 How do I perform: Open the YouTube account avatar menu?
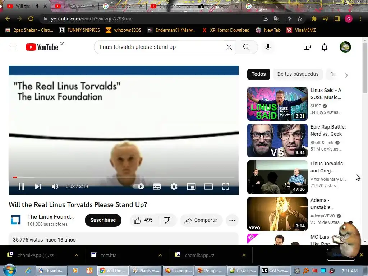pyautogui.click(x=345, y=47)
